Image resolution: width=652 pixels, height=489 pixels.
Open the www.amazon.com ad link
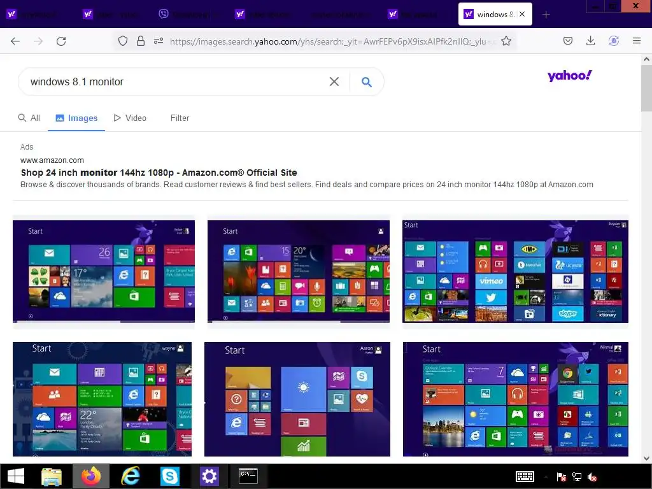[52, 160]
